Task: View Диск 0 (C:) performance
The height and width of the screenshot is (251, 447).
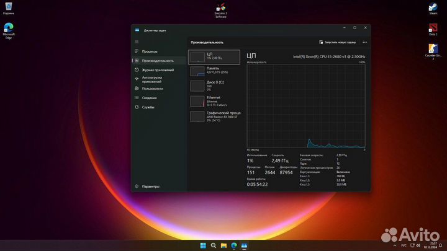Action: [x=214, y=86]
